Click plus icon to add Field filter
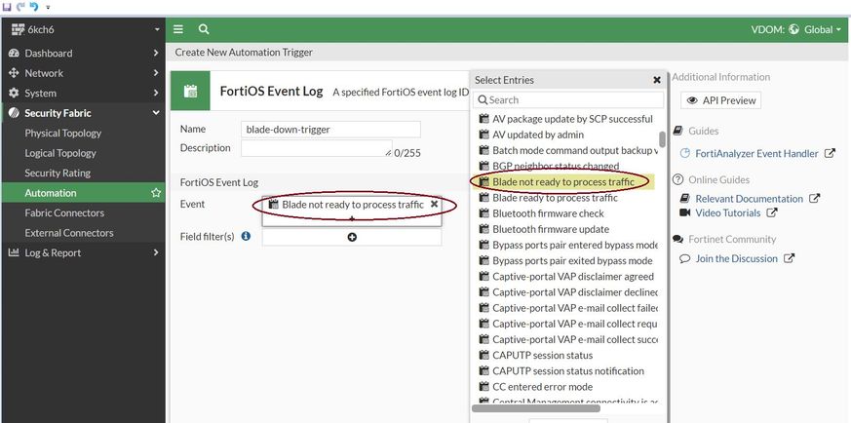The height and width of the screenshot is (423, 851). [352, 238]
